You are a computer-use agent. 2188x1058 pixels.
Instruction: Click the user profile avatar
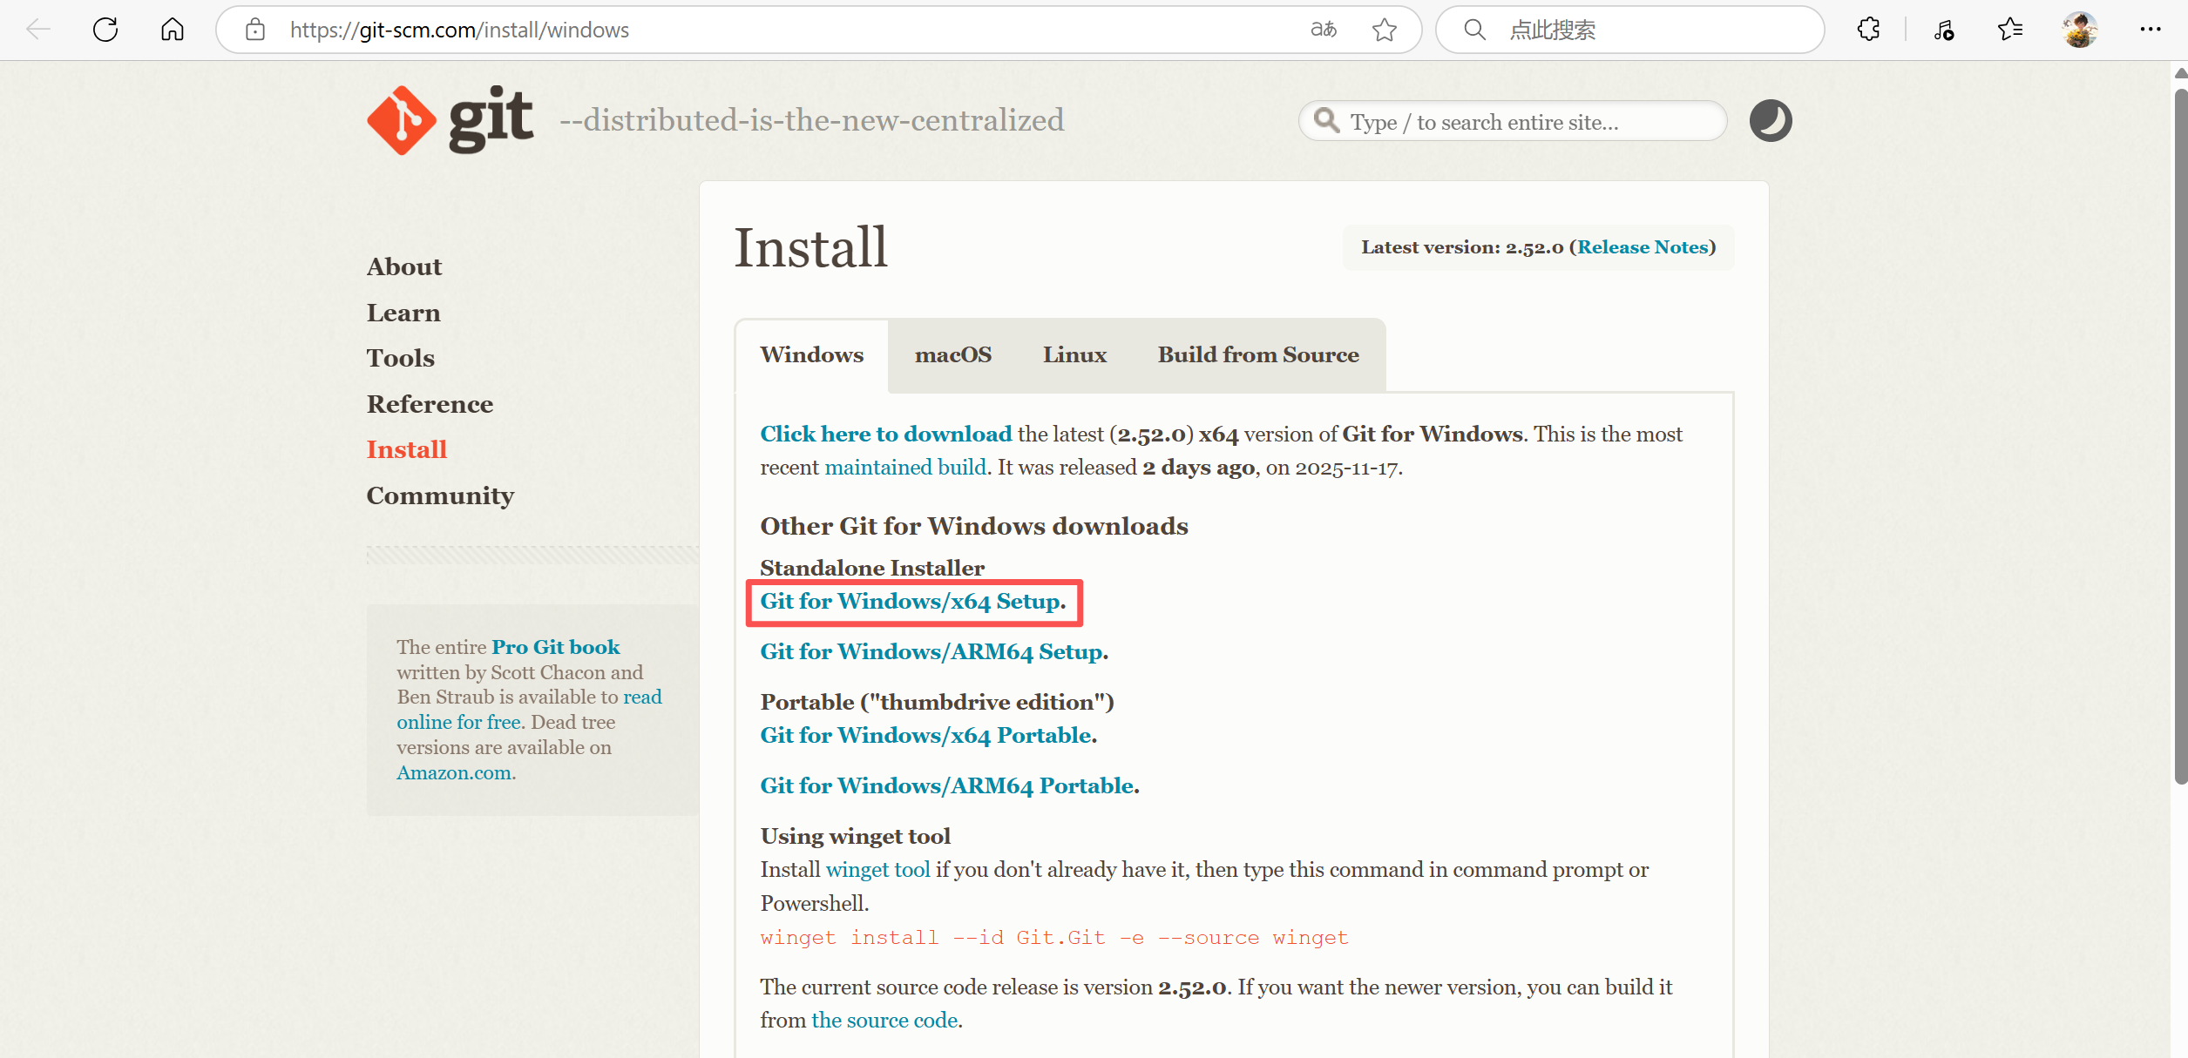click(x=2080, y=30)
